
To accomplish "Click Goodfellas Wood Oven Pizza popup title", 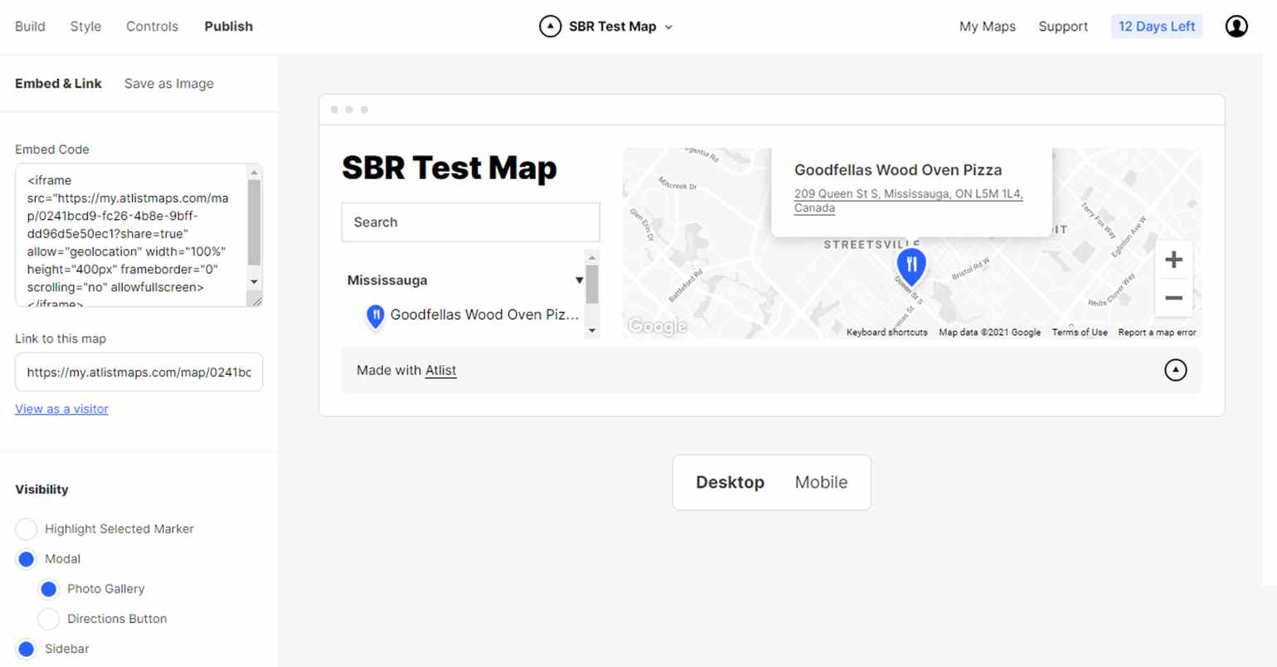I will click(898, 170).
